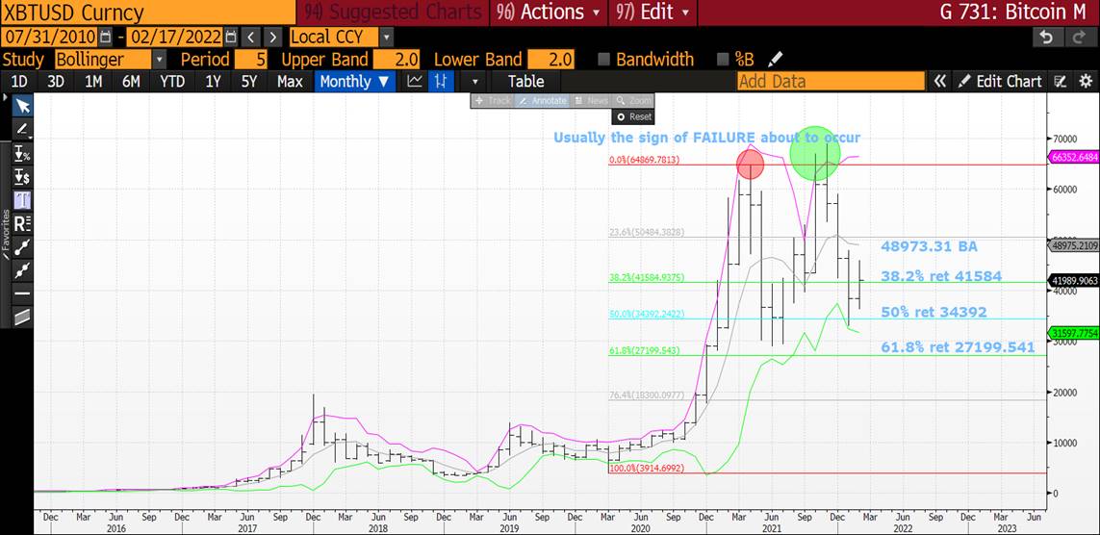
Task: Select the 1Y range tab
Action: 213,82
